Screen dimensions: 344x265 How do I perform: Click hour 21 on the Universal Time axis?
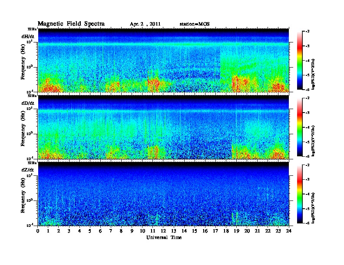[257, 231]
